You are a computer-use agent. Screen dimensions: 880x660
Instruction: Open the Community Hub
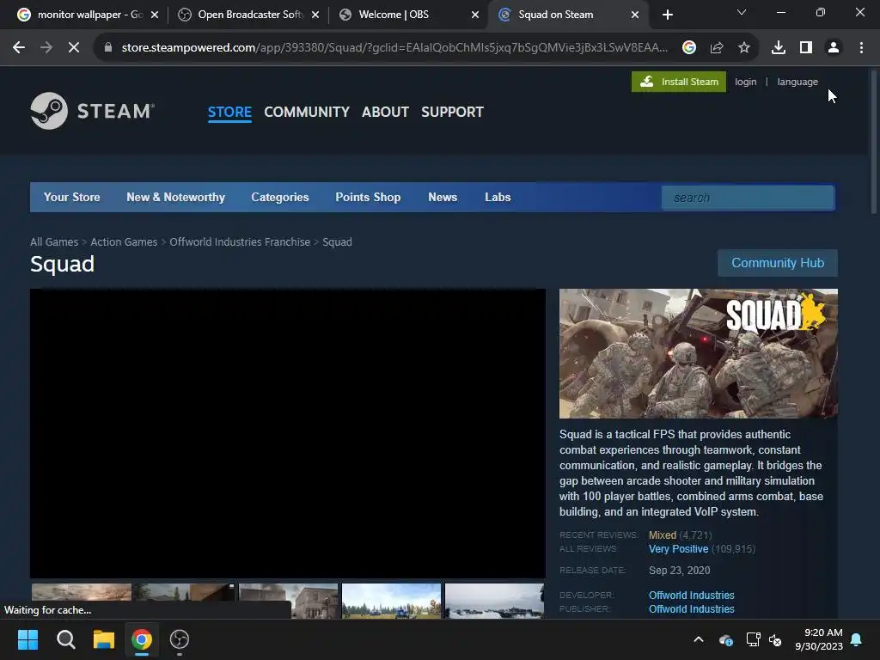pyautogui.click(x=777, y=263)
